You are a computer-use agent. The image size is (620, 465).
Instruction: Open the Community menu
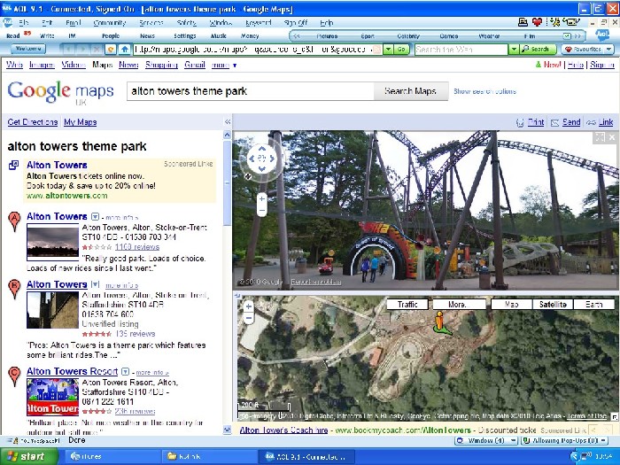[110, 23]
